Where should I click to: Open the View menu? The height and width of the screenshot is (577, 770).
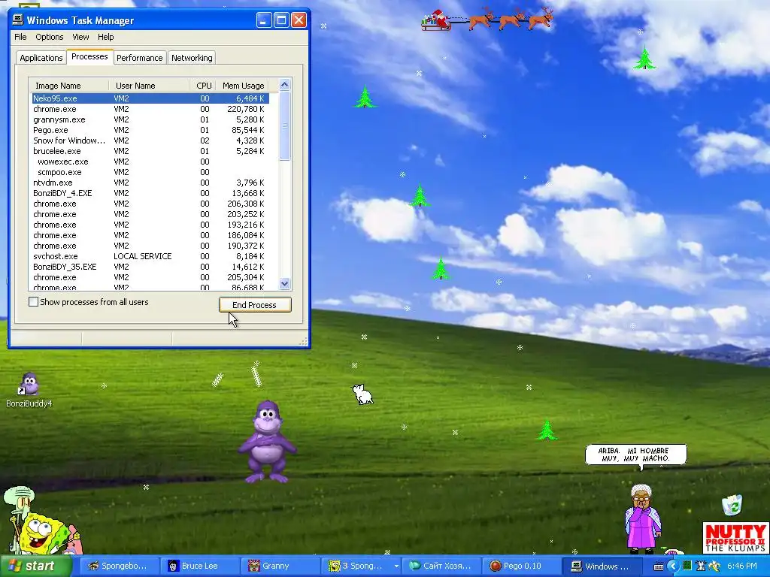point(80,37)
